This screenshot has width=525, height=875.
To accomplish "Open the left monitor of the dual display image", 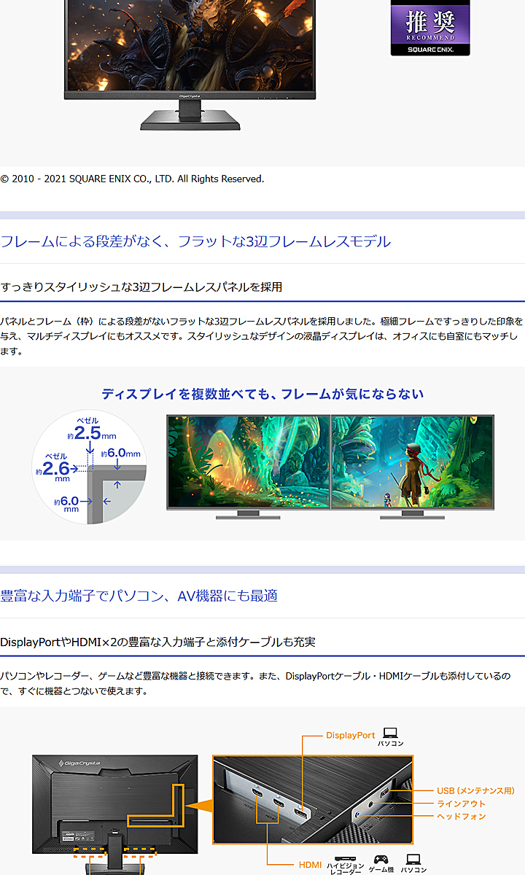I will click(249, 467).
